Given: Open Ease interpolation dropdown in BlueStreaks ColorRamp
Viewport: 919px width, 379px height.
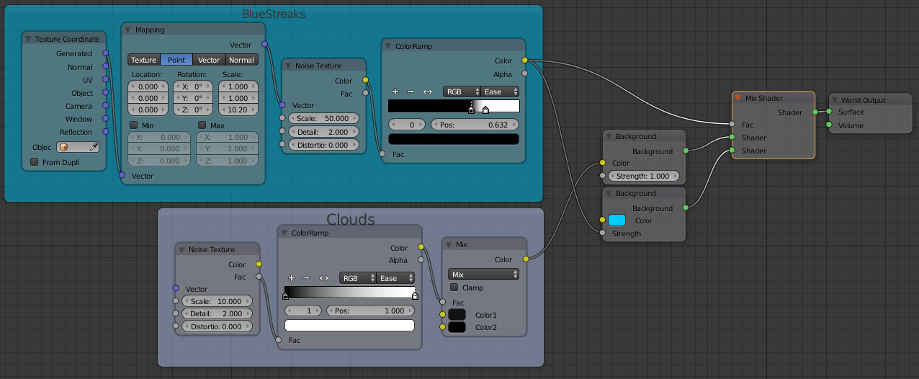Looking at the screenshot, I should click(x=501, y=92).
